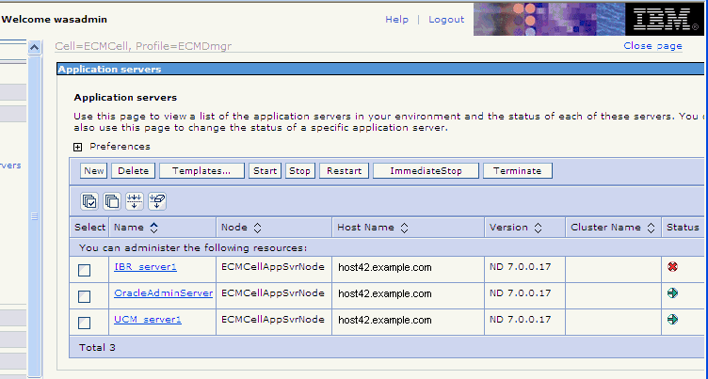Click host42.example.com in the OracleAdminServer row

point(385,293)
